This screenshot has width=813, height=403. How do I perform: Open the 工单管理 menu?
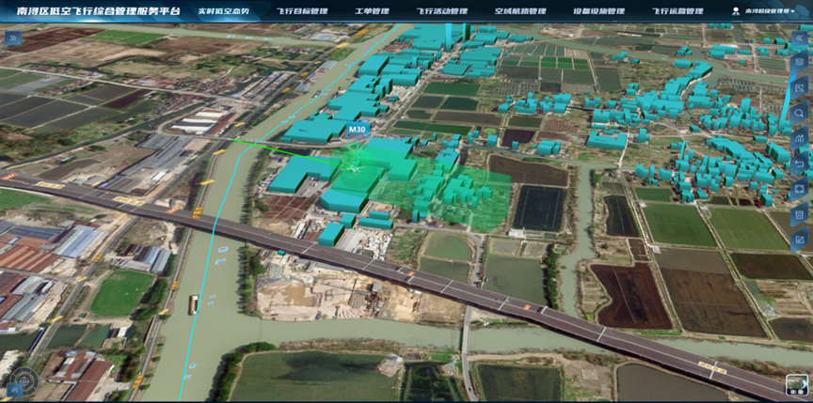(x=373, y=11)
